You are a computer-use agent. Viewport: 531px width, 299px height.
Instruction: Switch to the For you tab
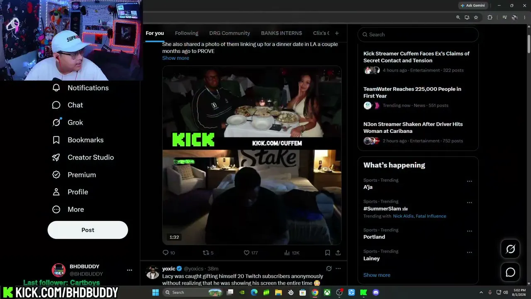point(155,33)
